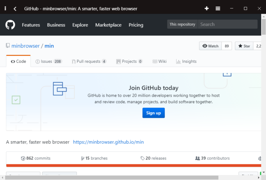Select the Code tab

(x=18, y=61)
